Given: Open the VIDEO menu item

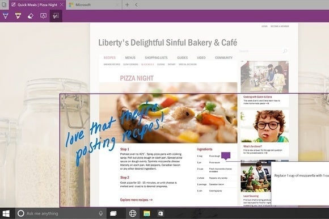Looking at the screenshot, I should coord(201,58).
